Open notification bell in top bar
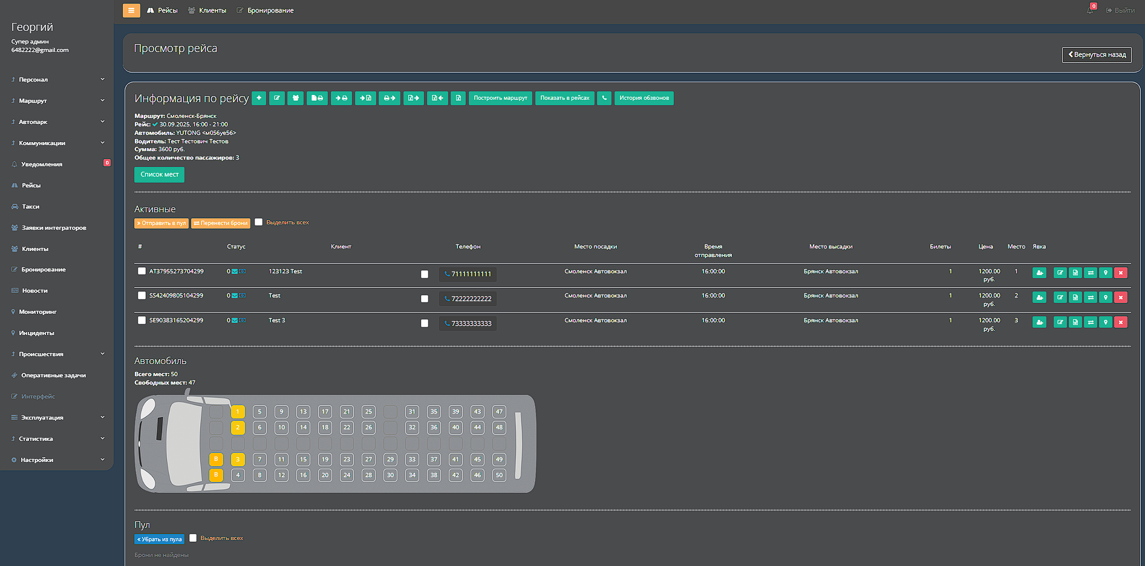1145x566 pixels. [x=1090, y=10]
